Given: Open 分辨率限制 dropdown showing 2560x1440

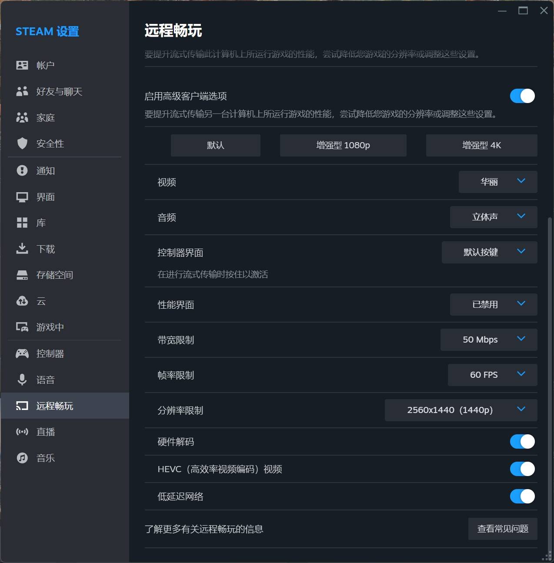Looking at the screenshot, I should pos(461,410).
